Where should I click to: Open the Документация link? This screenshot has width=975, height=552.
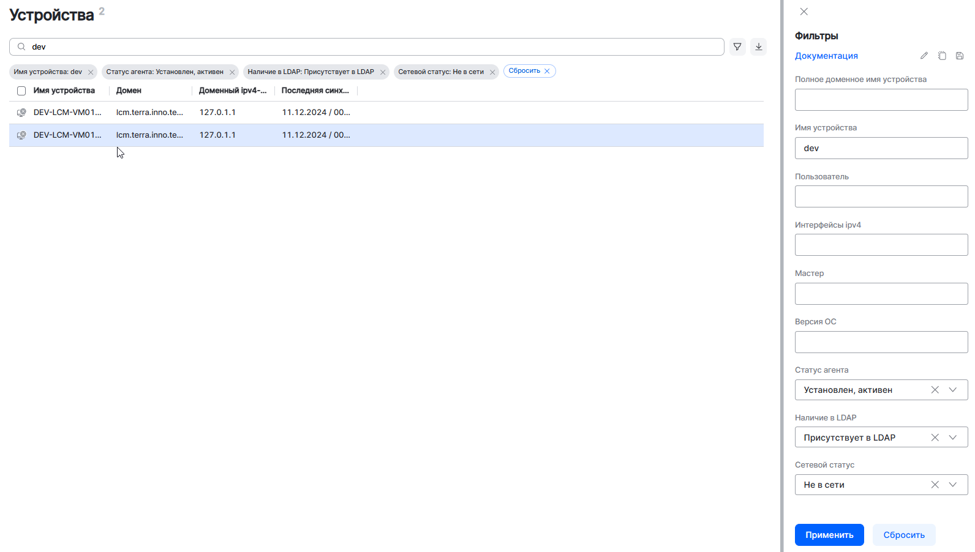(826, 56)
